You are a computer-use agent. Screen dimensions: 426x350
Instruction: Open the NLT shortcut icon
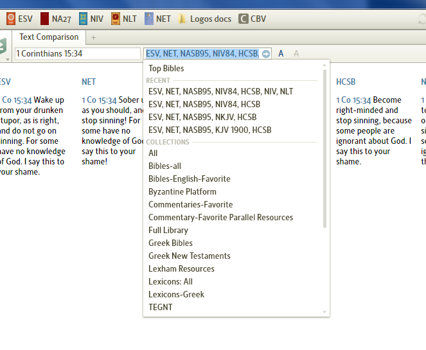[116, 19]
